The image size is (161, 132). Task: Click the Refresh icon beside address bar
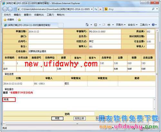(x=96, y=9)
